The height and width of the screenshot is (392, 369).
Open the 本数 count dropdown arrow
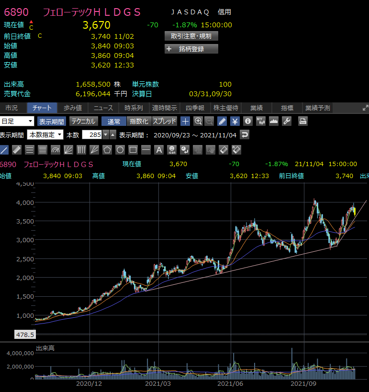coord(106,134)
